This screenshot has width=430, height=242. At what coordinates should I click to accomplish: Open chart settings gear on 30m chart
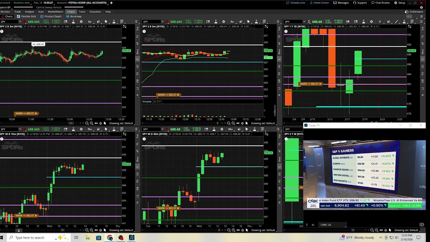coord(222,129)
